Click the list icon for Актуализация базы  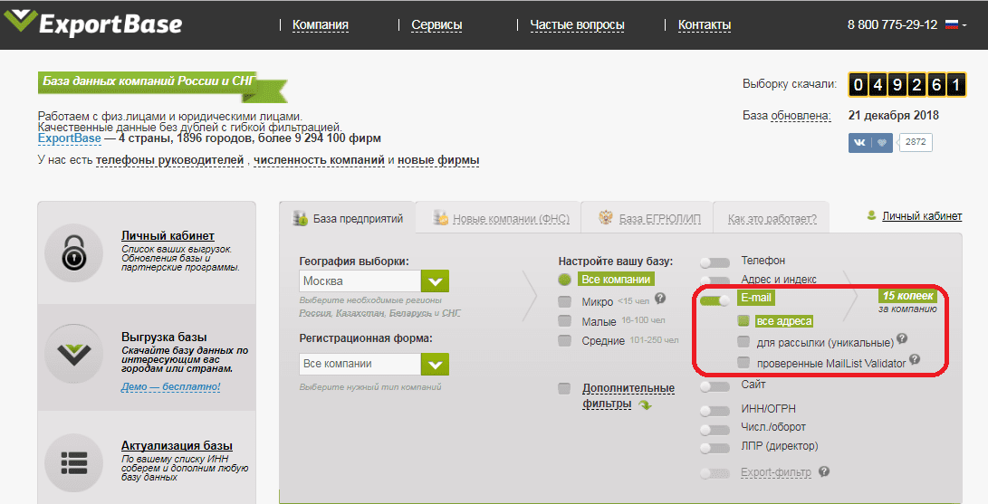pos(73,462)
